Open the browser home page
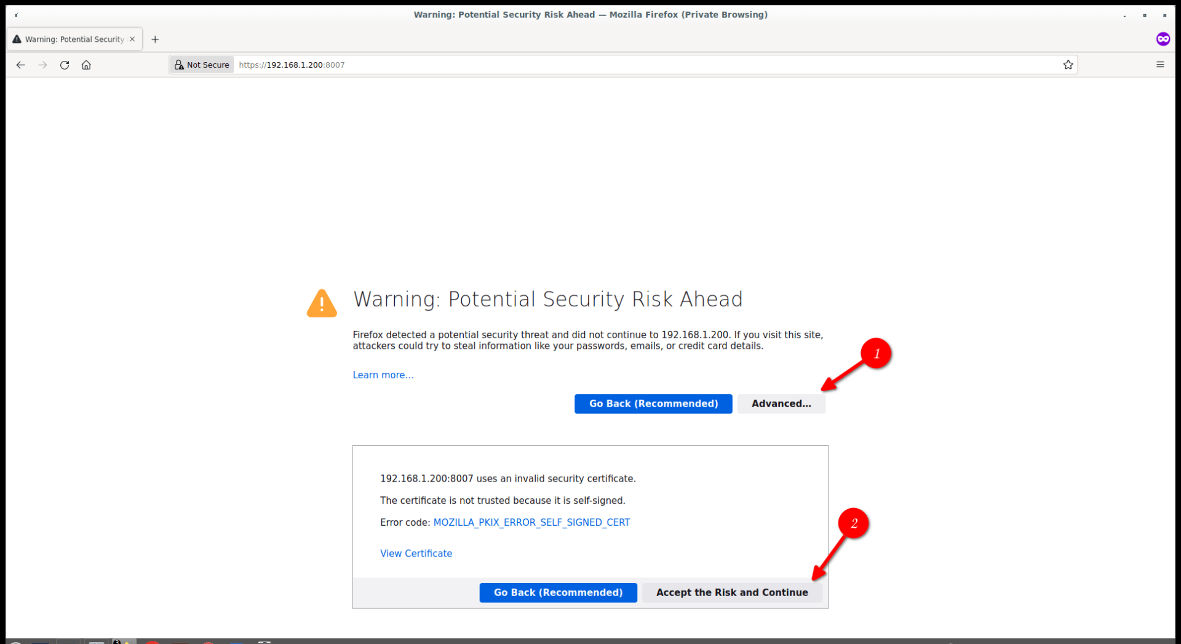 [x=86, y=65]
